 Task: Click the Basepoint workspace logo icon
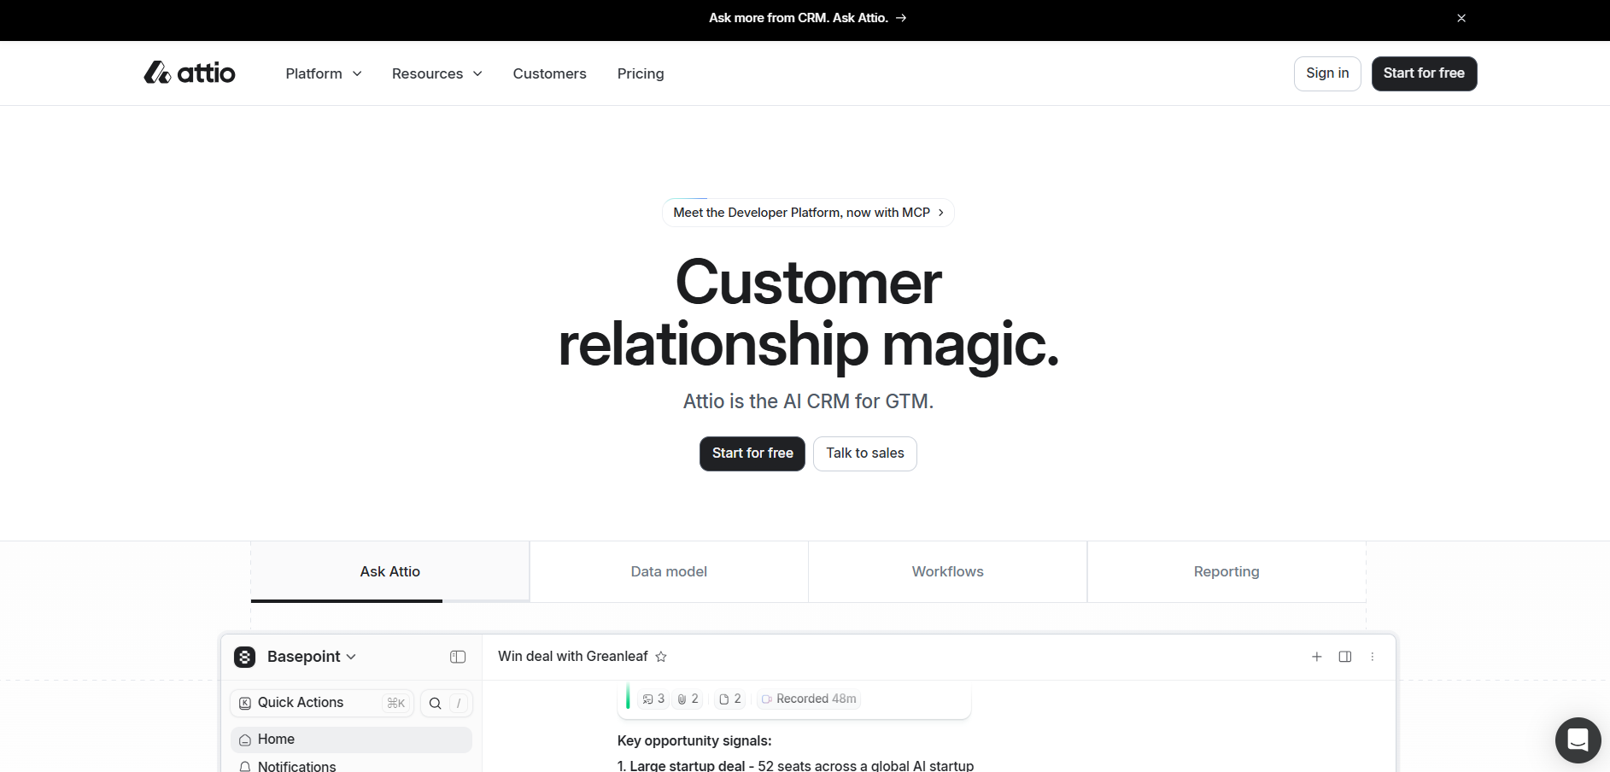pyautogui.click(x=245, y=657)
